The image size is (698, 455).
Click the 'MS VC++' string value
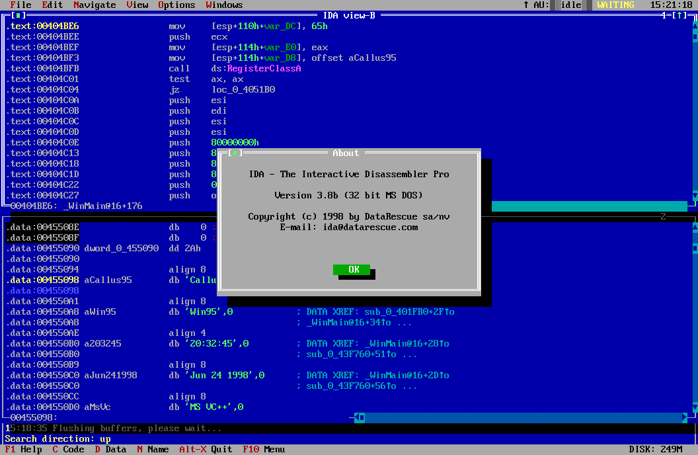pyautogui.click(x=208, y=407)
